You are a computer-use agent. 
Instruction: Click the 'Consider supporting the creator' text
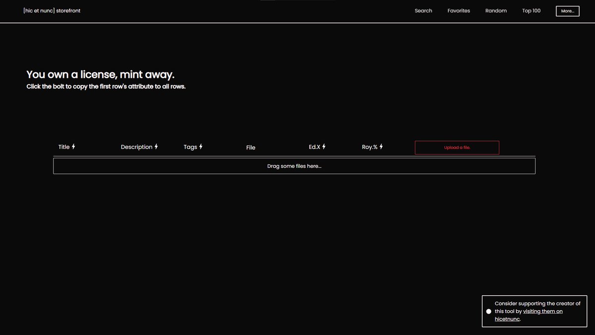pyautogui.click(x=537, y=311)
